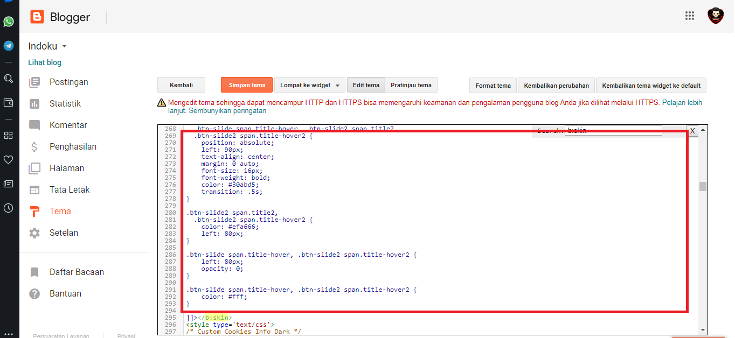This screenshot has height=338, width=735.
Task: Expand the Indoku blog selector dropdown
Action: [64, 47]
